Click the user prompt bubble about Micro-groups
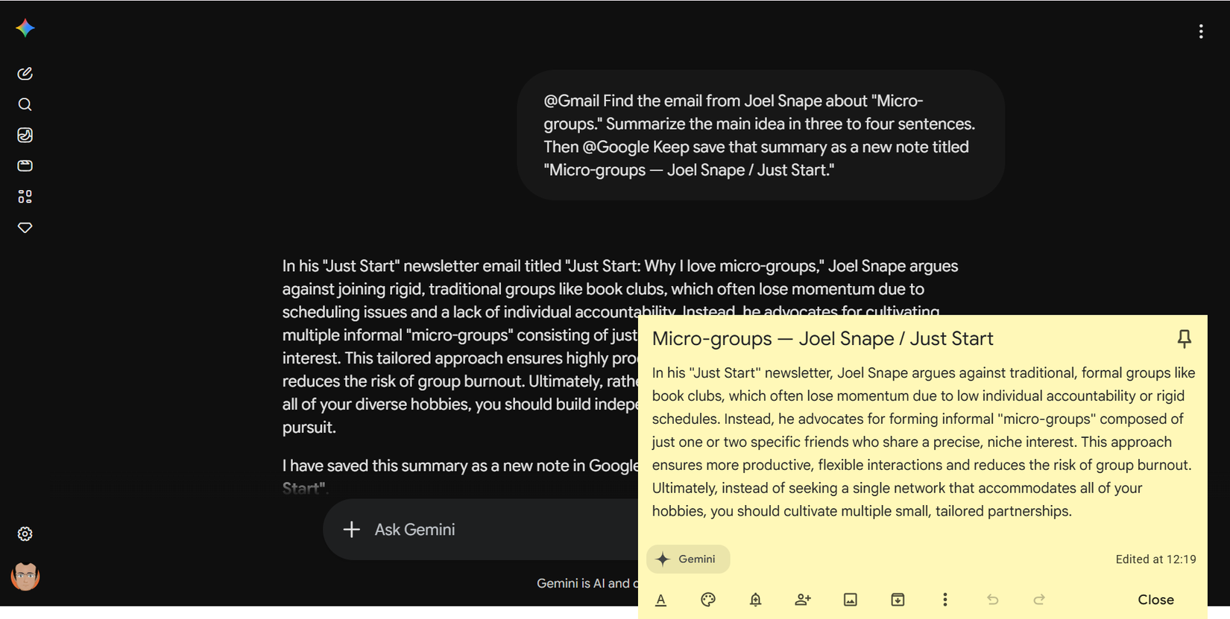 tap(760, 135)
